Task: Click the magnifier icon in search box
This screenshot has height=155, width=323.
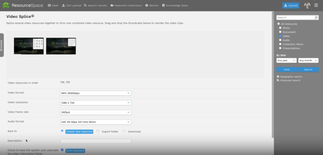Action: (x=316, y=18)
